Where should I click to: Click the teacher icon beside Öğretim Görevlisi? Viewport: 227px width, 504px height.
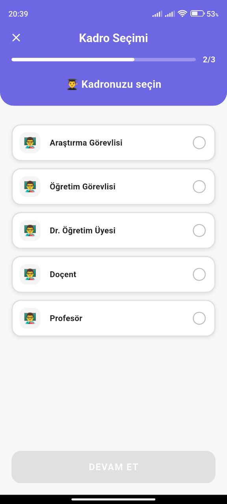(x=30, y=186)
